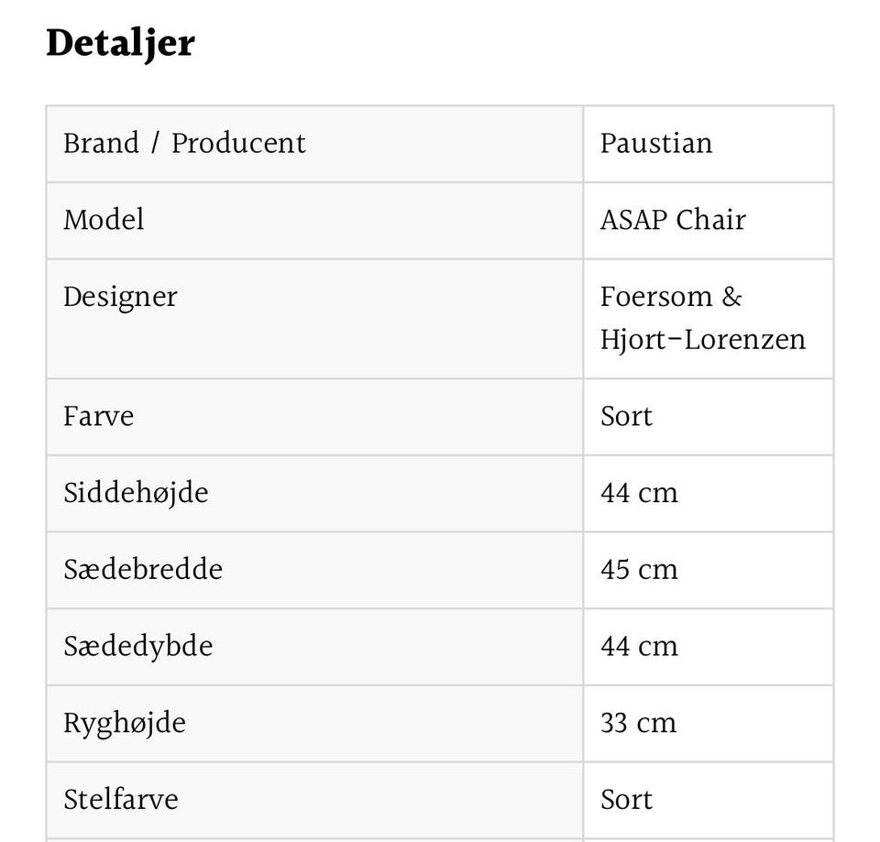Click the Stelfarve row label
This screenshot has width=880, height=842.
121,800
